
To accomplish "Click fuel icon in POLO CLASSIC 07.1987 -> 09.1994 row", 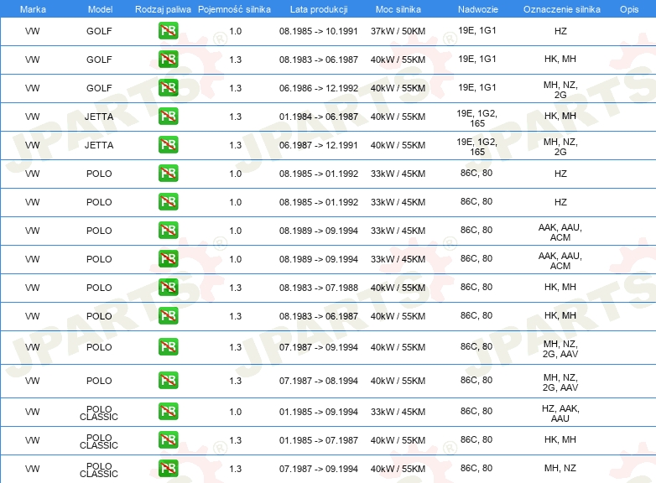I will (x=168, y=468).
